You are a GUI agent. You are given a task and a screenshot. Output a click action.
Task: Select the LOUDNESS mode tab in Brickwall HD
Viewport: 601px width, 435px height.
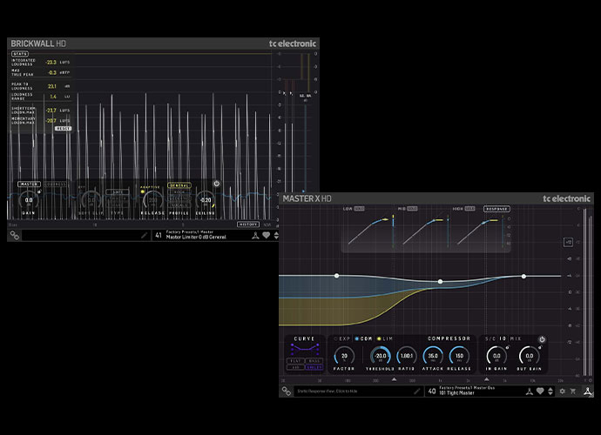pos(56,184)
